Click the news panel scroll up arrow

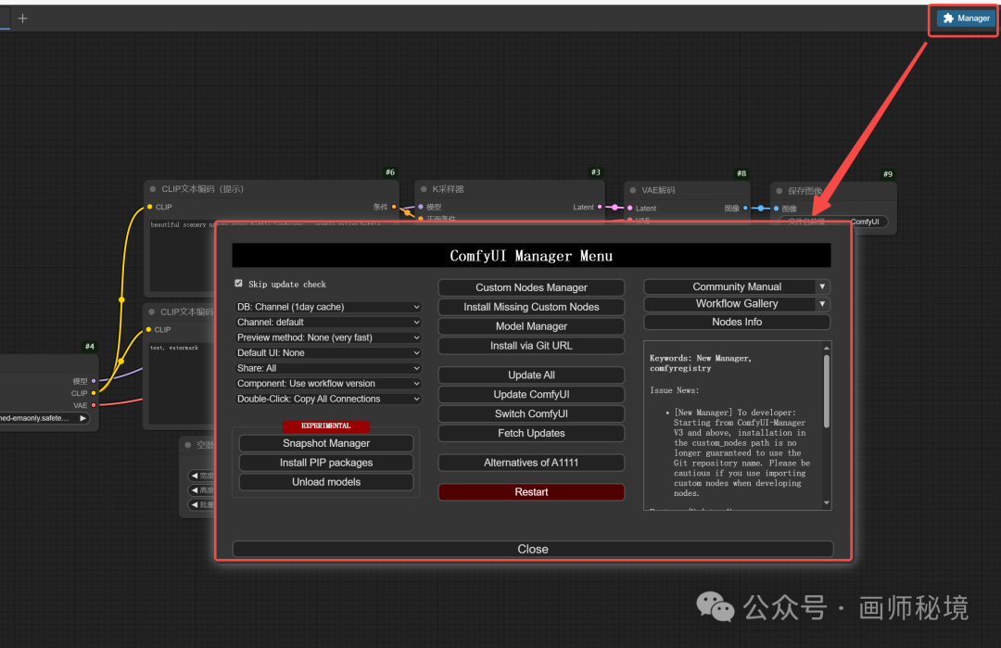827,348
